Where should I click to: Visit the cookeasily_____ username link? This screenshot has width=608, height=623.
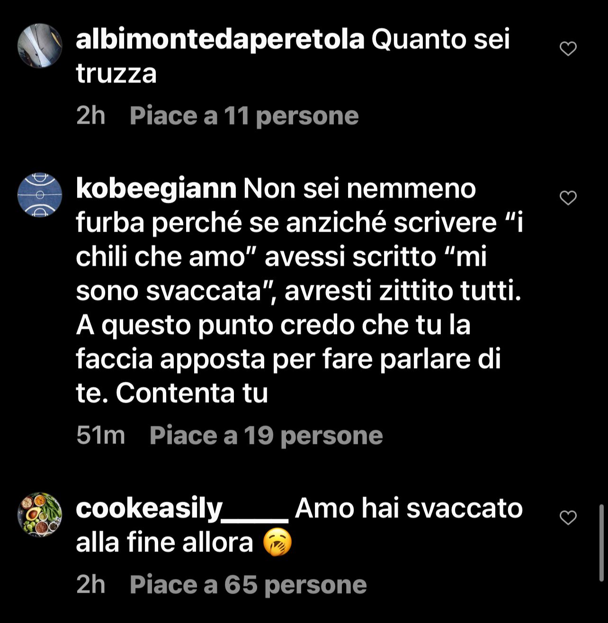point(182,508)
